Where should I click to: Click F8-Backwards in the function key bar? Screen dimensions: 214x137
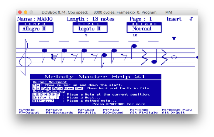[x=59, y=112]
